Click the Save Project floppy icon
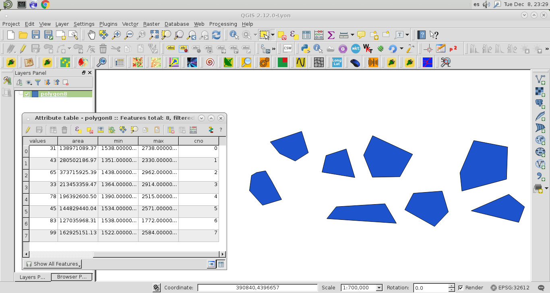 point(35,35)
